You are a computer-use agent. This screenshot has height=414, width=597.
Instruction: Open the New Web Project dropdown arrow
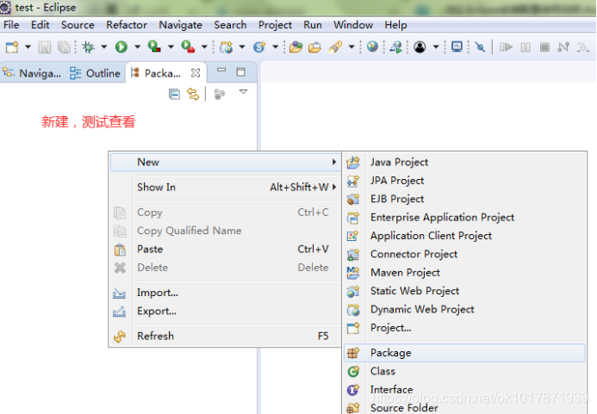pyautogui.click(x=242, y=47)
